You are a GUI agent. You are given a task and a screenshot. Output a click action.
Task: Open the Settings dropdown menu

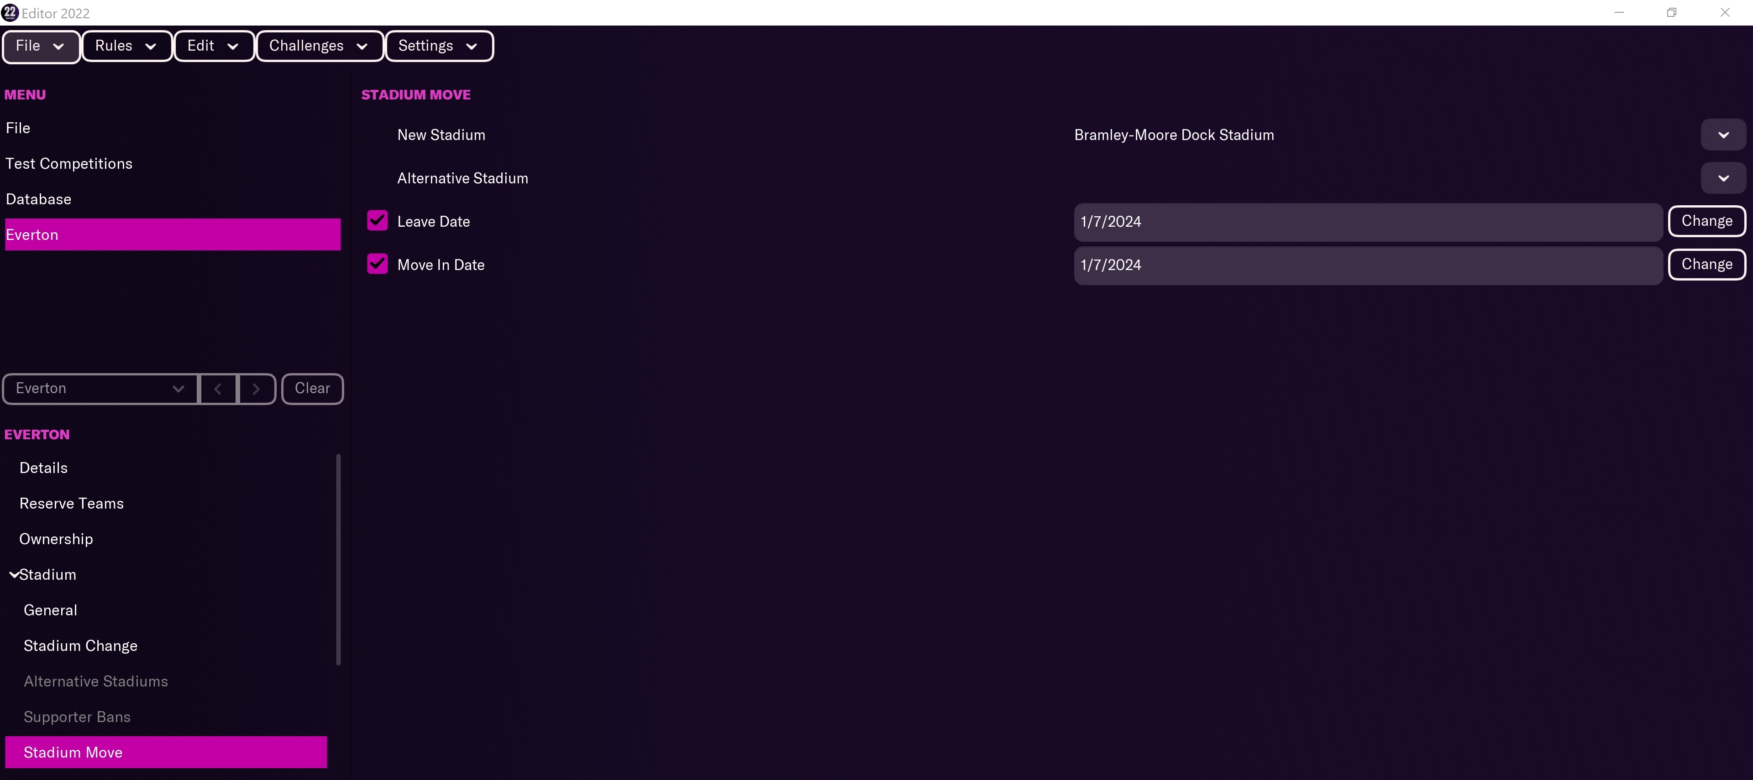439,46
